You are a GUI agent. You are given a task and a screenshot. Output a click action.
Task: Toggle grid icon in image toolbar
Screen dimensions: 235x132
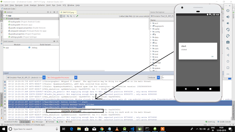[x=64, y=16]
